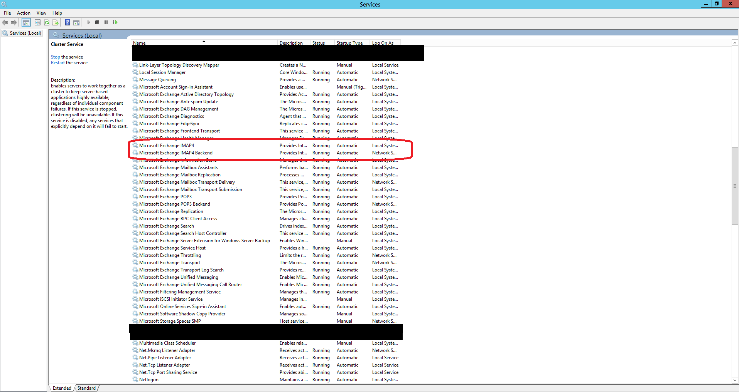Toggle the Show/Hide Console Tree toolbar button

(26, 22)
